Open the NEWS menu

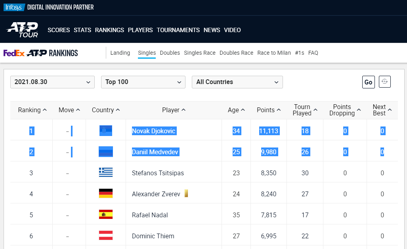tap(212, 30)
